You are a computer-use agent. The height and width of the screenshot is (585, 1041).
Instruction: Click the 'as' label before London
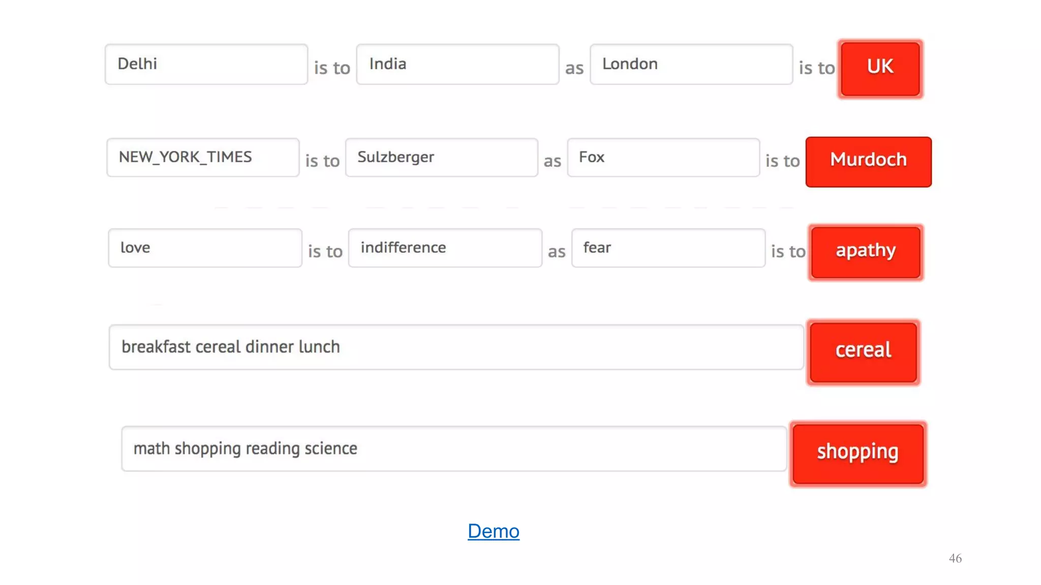574,68
